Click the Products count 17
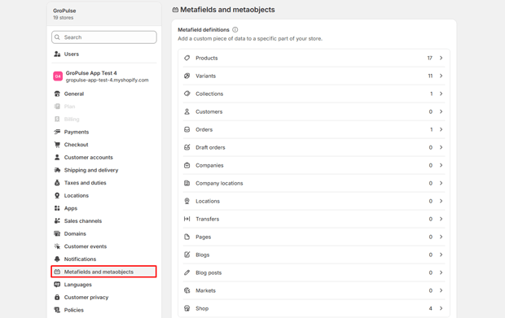This screenshot has width=505, height=318. (x=429, y=58)
